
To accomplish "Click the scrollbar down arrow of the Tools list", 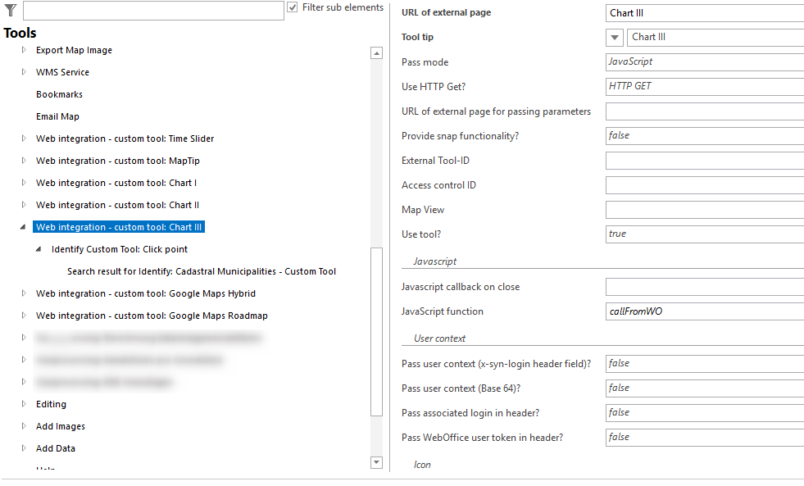I will pos(376,462).
